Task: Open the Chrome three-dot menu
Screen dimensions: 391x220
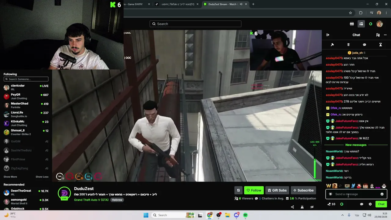Action: [x=386, y=13]
